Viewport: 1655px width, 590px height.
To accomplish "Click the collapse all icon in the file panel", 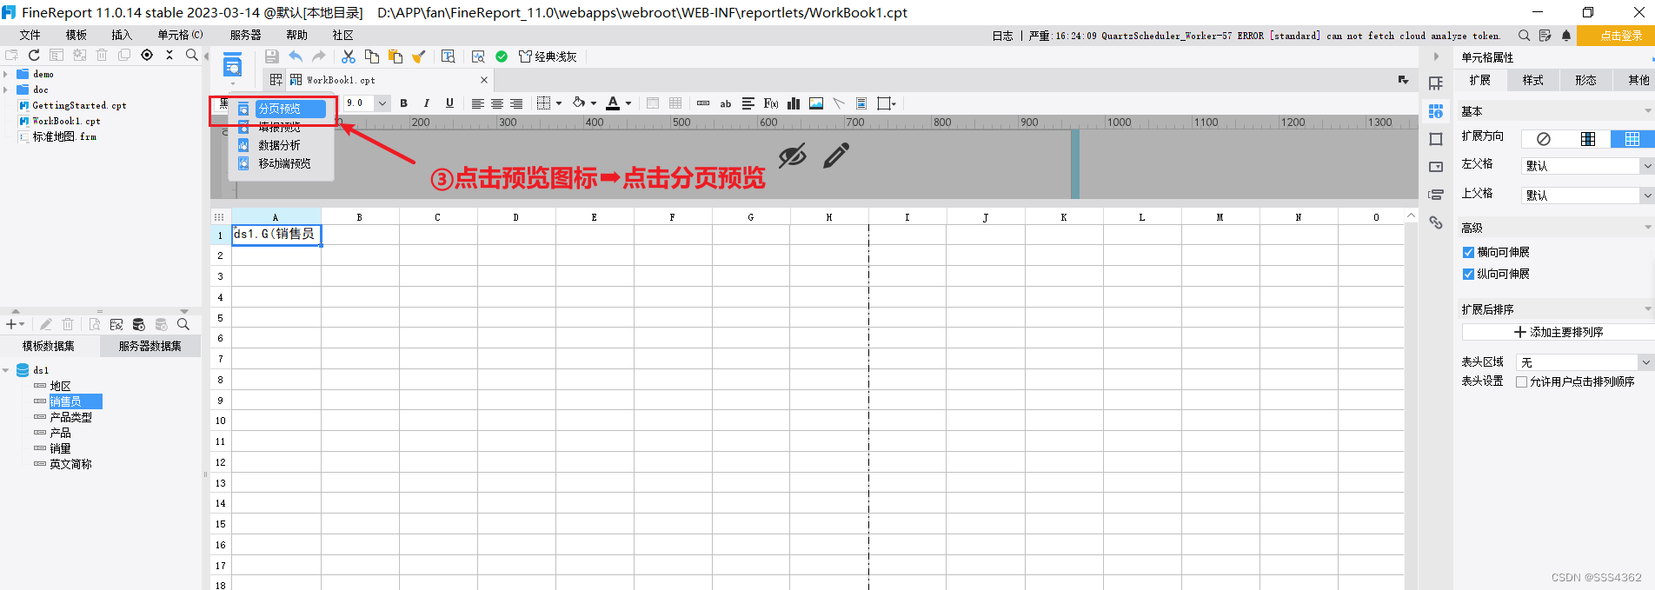I will tap(169, 55).
